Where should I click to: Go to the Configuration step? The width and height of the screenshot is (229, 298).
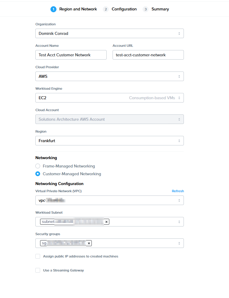124,9
